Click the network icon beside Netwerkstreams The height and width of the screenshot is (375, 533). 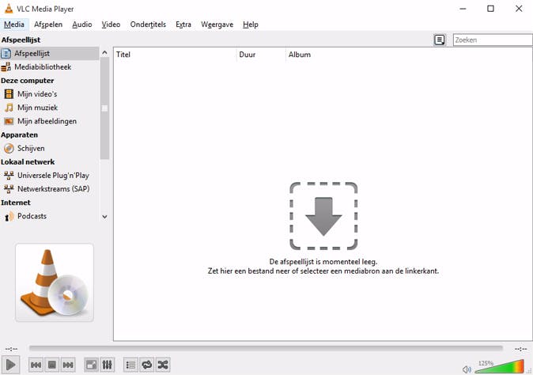9,189
